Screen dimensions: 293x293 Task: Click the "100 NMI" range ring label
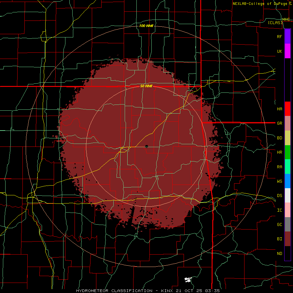(146, 26)
